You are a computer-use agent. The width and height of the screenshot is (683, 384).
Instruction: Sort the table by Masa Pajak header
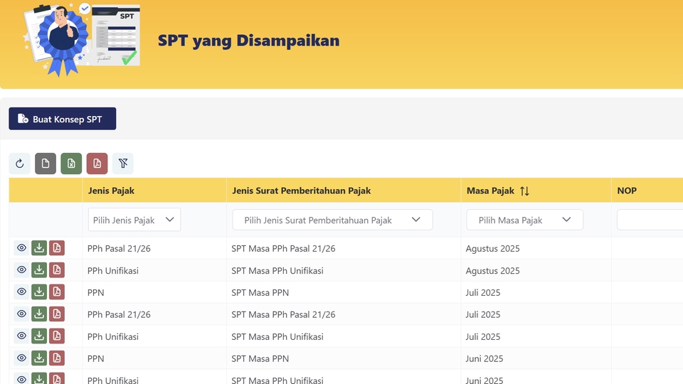pyautogui.click(x=524, y=191)
